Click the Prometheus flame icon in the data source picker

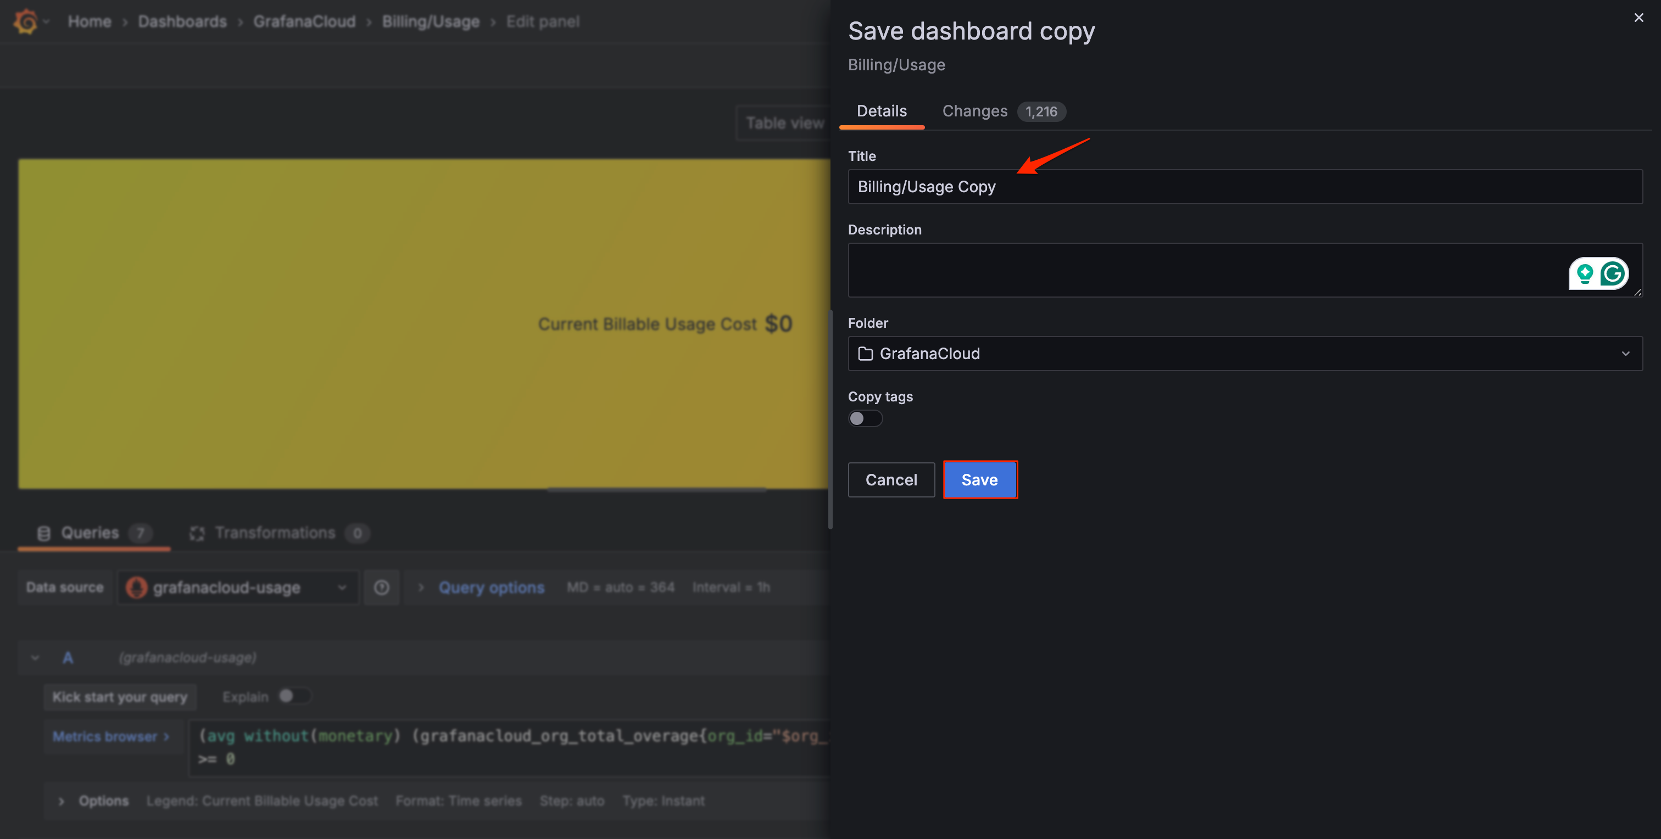pos(137,587)
